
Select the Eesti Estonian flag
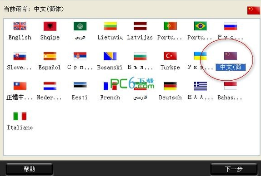pyautogui.click(x=80, y=86)
